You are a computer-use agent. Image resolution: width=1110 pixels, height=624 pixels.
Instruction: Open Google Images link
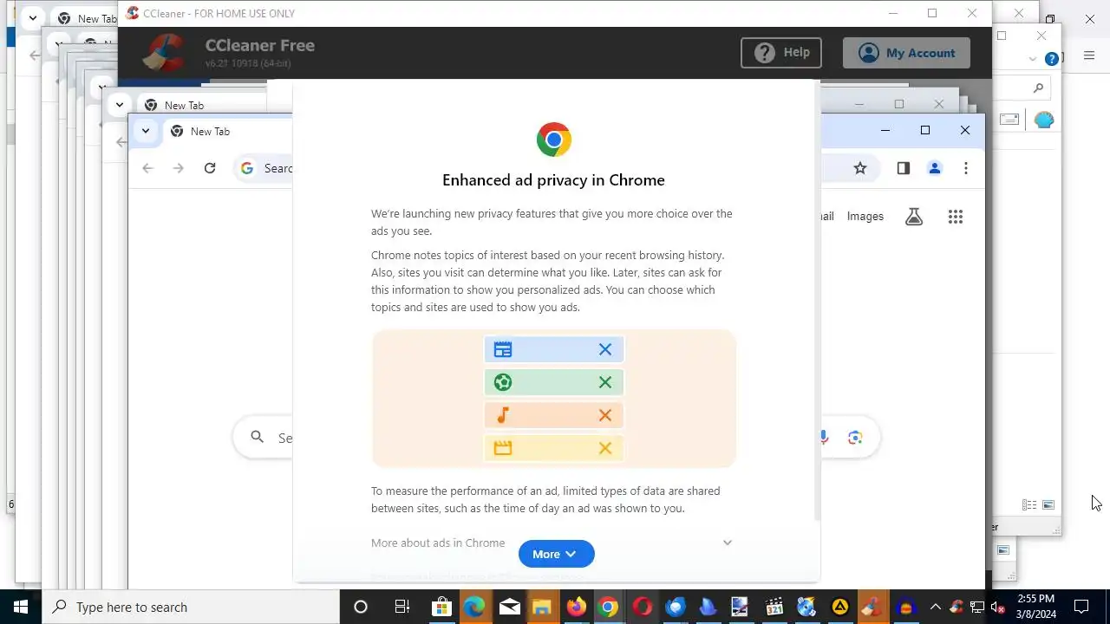865,217
